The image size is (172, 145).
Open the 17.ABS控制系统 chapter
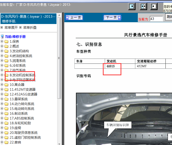(22, 118)
